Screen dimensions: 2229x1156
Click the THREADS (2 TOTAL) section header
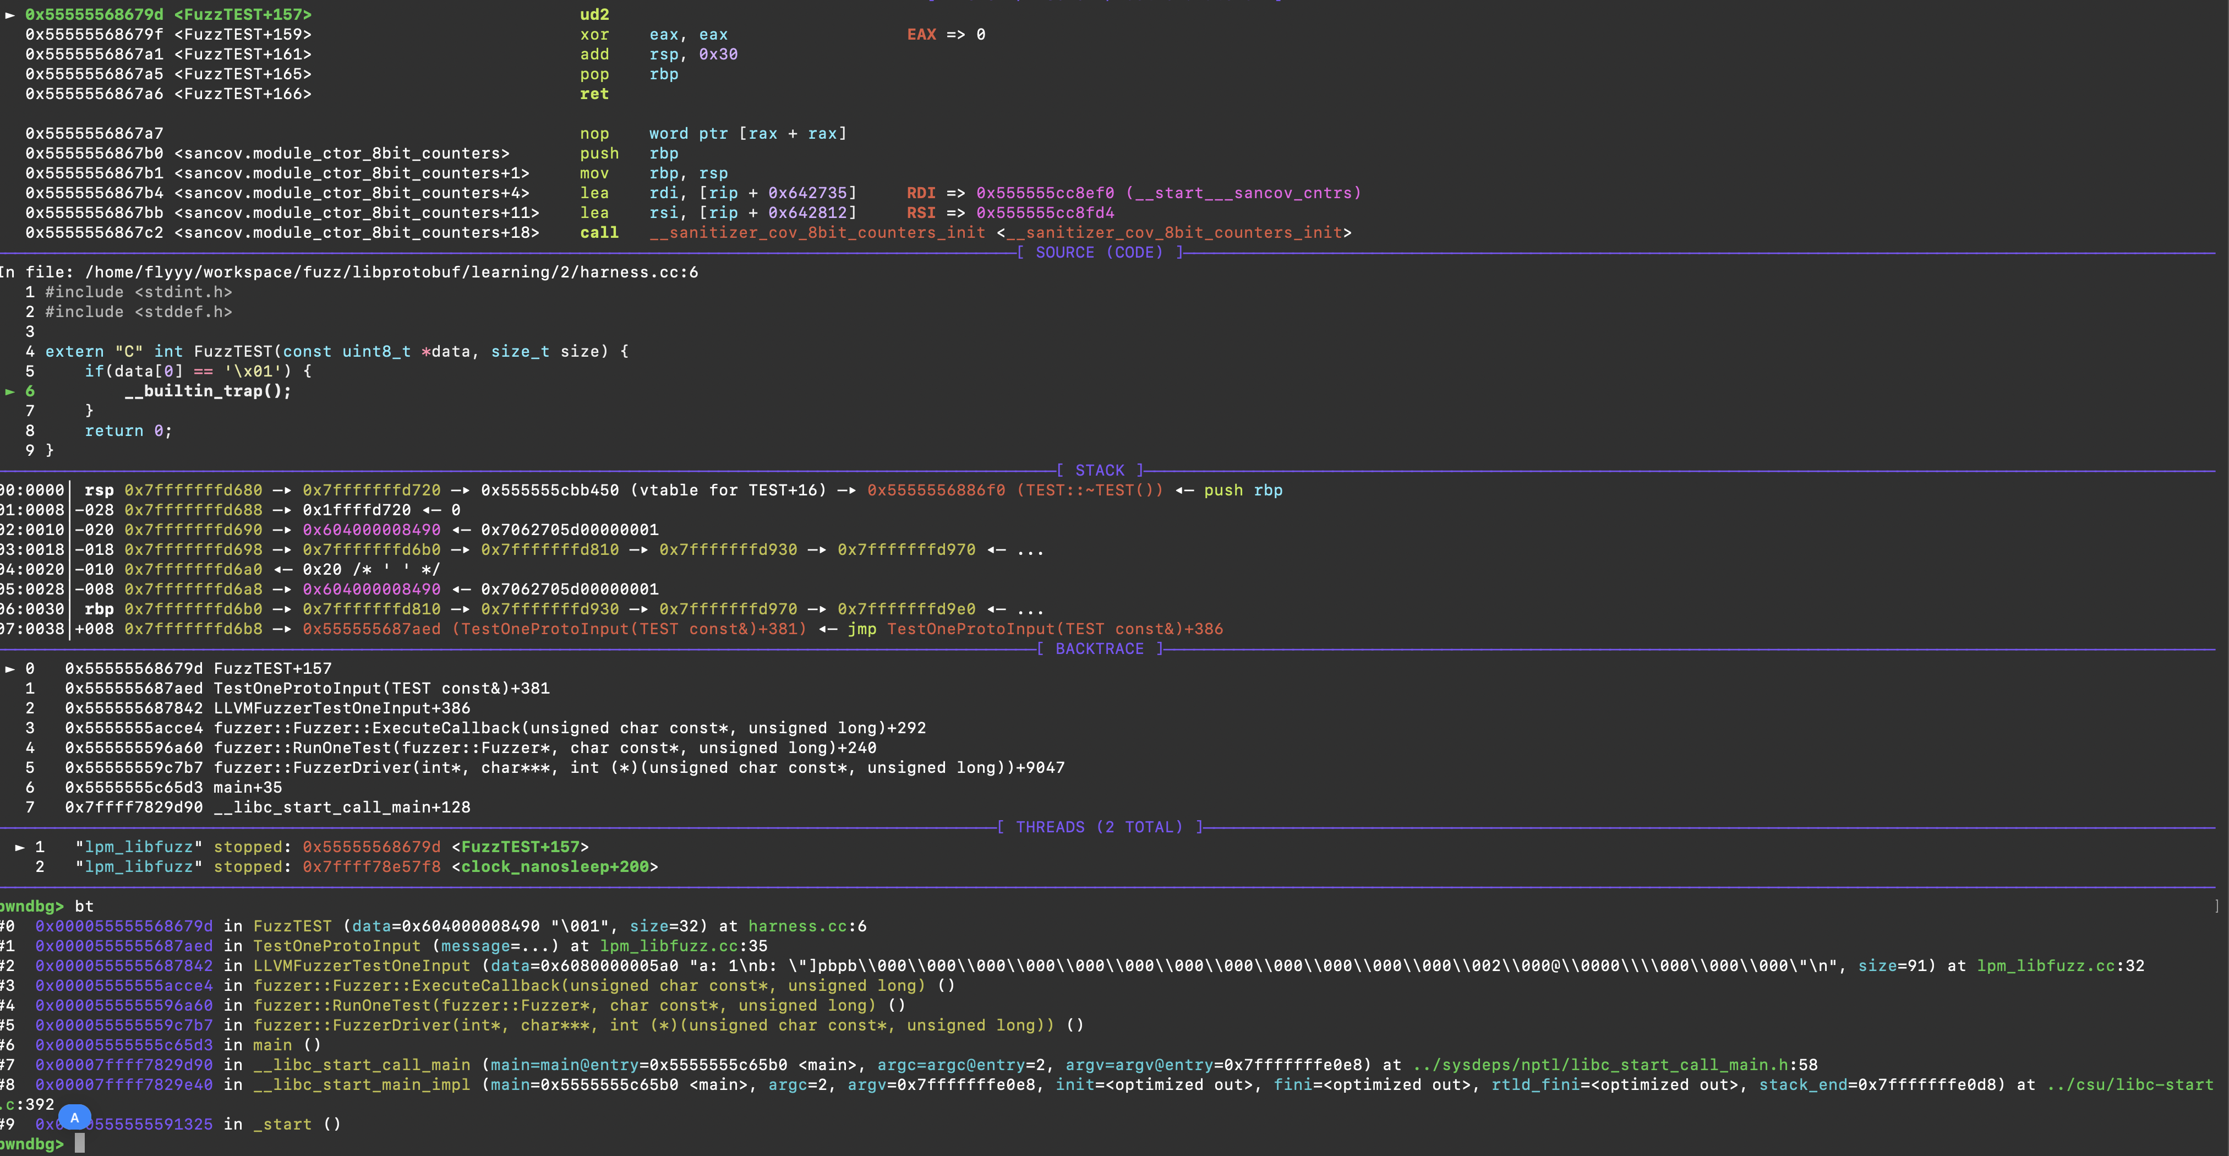pyautogui.click(x=1099, y=827)
